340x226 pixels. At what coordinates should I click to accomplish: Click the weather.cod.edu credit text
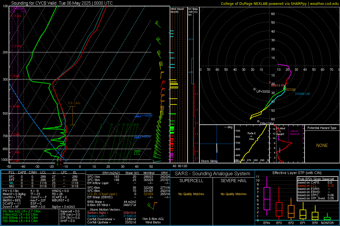[x=324, y=3]
